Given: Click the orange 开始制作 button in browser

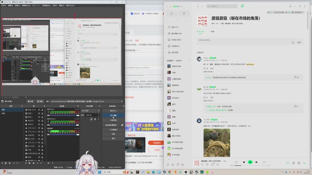Looking at the screenshot, I should point(157,143).
